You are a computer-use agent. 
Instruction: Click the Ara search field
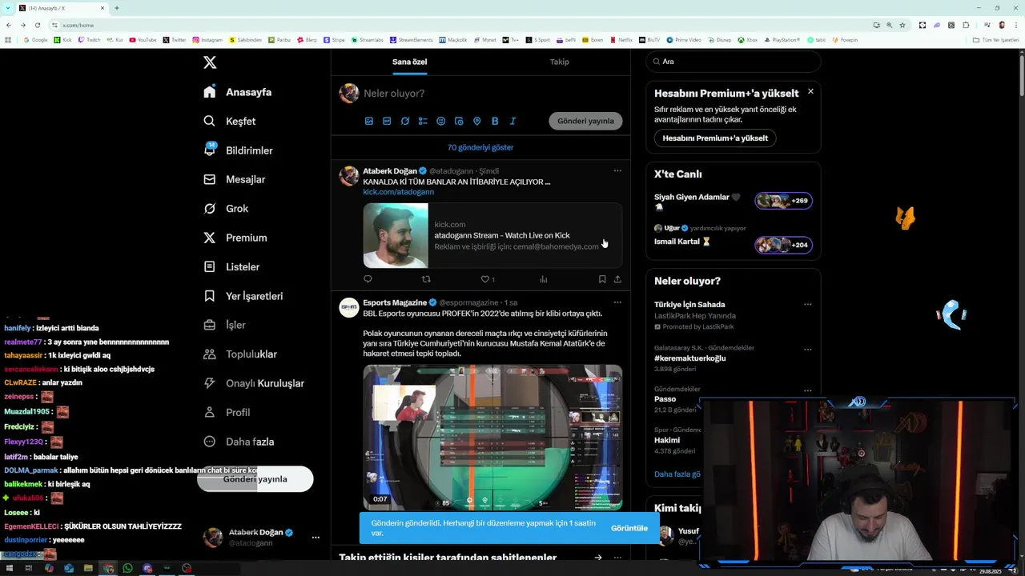734,62
